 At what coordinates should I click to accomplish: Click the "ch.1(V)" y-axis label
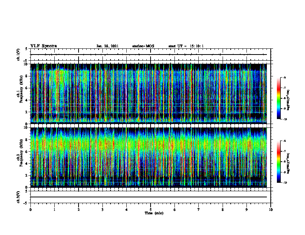point(18,55)
